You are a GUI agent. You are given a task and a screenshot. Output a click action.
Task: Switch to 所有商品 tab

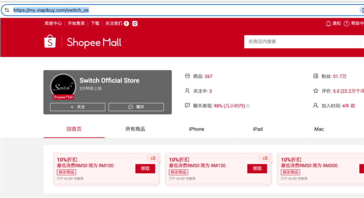[135, 129]
